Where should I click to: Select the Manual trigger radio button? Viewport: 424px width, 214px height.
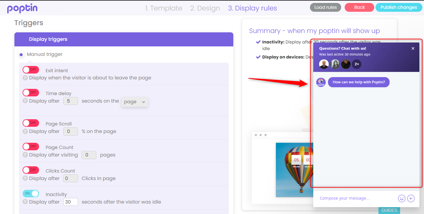[21, 55]
